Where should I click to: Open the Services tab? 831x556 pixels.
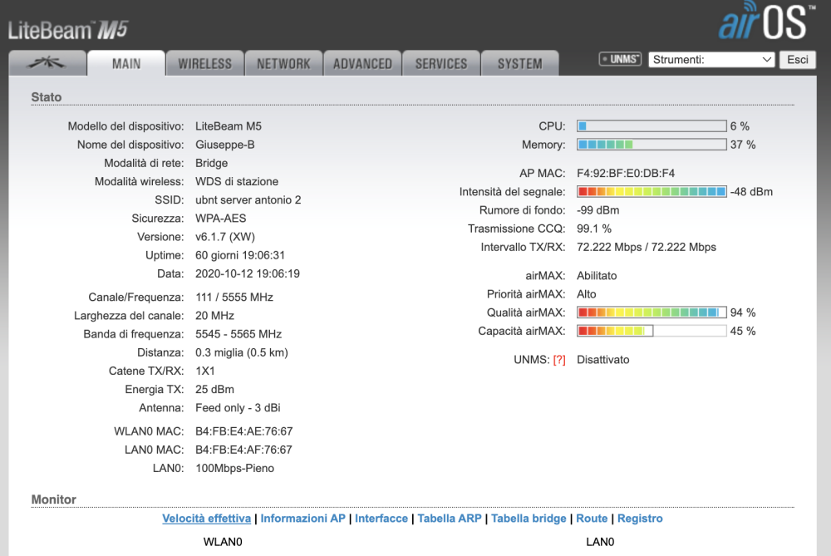[x=441, y=63]
